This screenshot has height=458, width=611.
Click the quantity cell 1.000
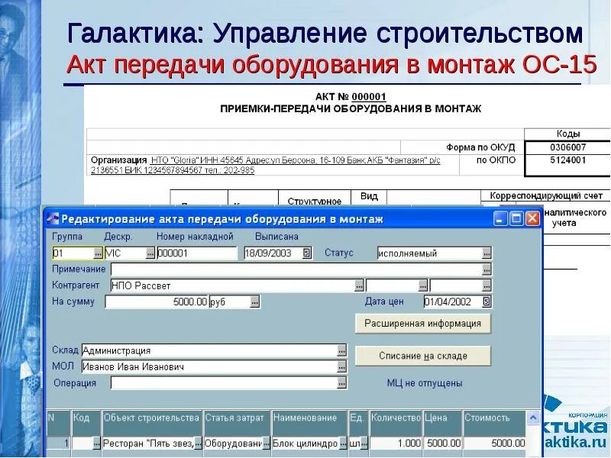pos(396,443)
